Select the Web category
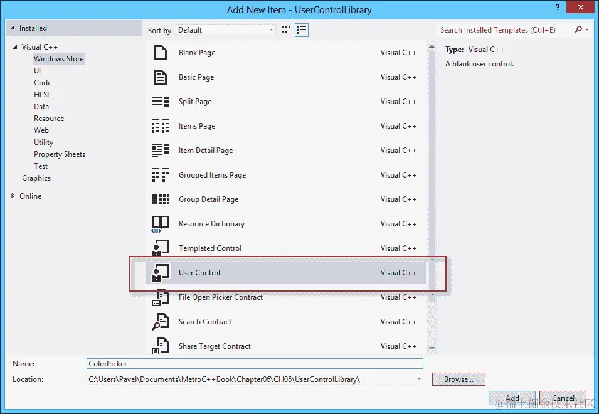Screen dimensions: 599x414 click(41, 130)
